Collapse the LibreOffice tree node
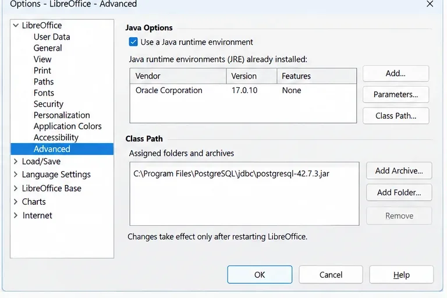The height and width of the screenshot is (298, 447). pos(16,26)
